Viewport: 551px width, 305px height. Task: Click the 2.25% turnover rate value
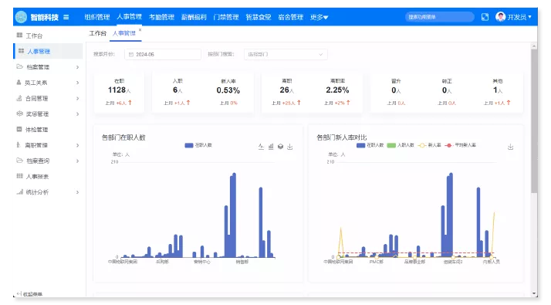337,90
